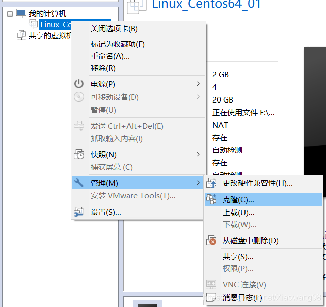Select the 我的计算机 computer icon
This screenshot has width=326, height=307.
coord(21,13)
